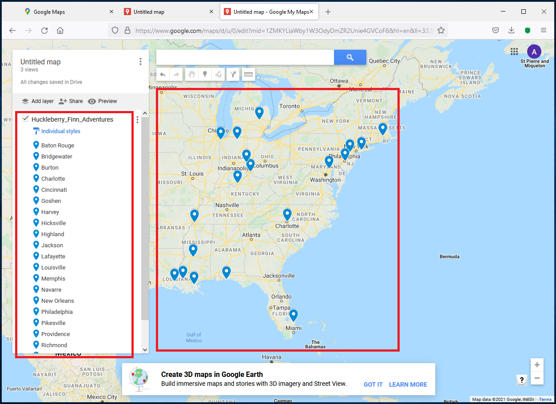Bookmark this page with the star

coord(441,30)
